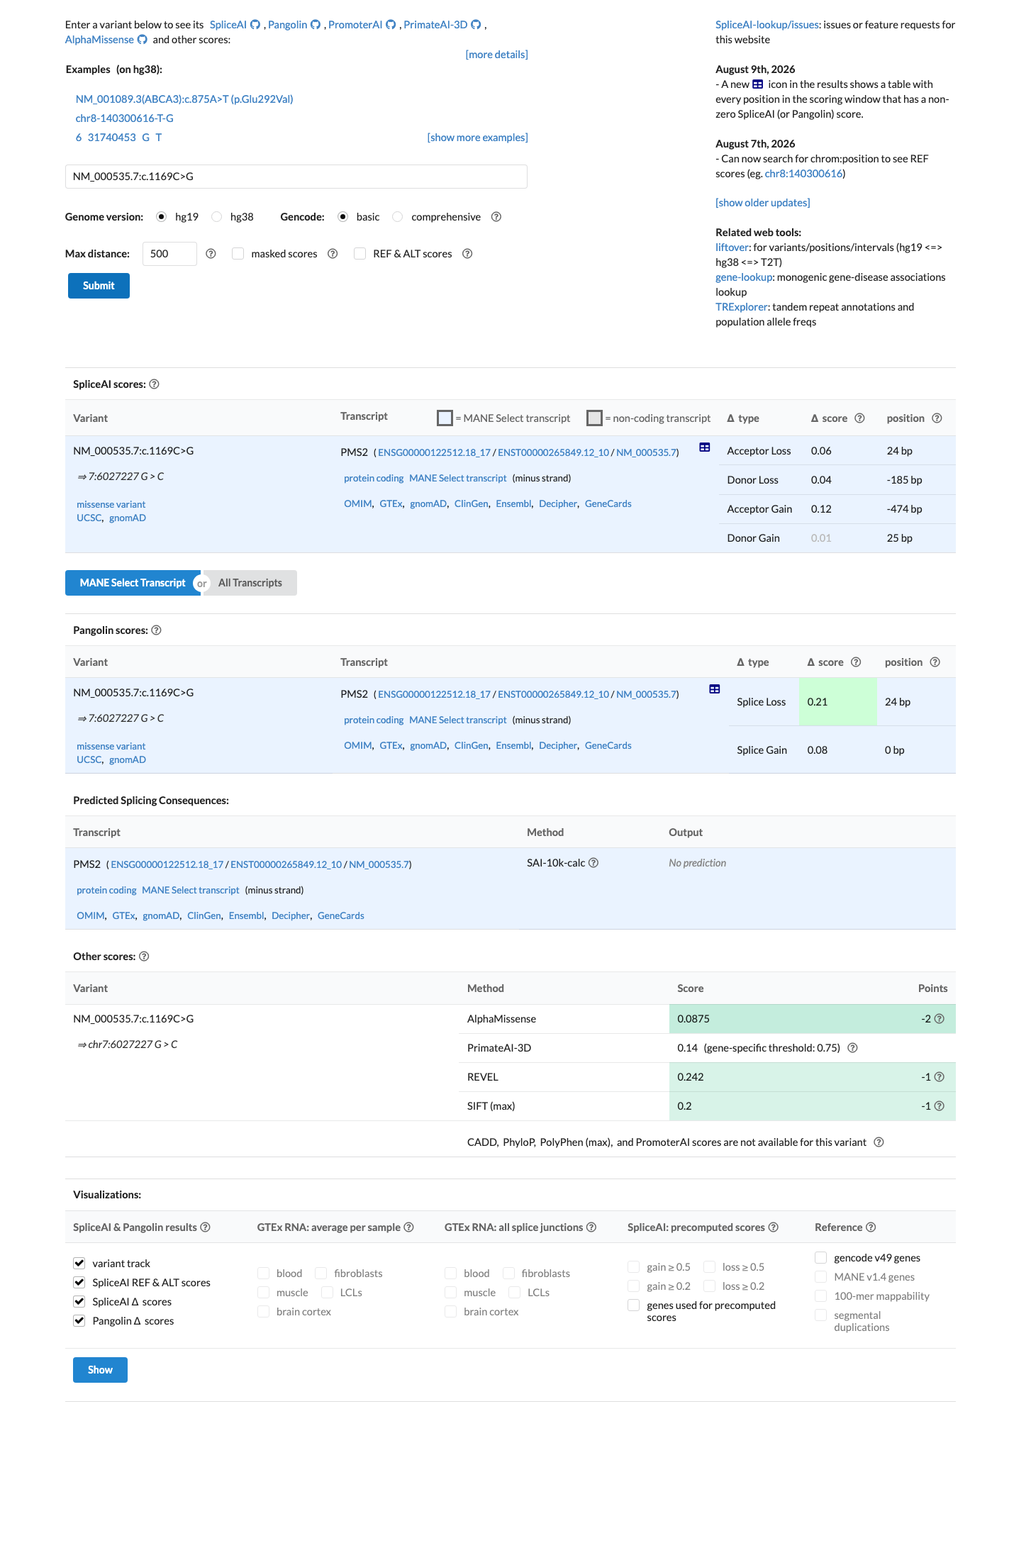Viewport: 1031px width, 1560px height.
Task: Click the SpliceAI scores help icon
Action: [x=154, y=384]
